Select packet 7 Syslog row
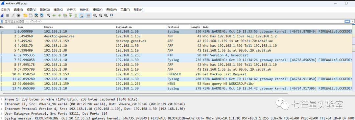Screen dimensions: 355x120 pyautogui.click(x=176, y=60)
